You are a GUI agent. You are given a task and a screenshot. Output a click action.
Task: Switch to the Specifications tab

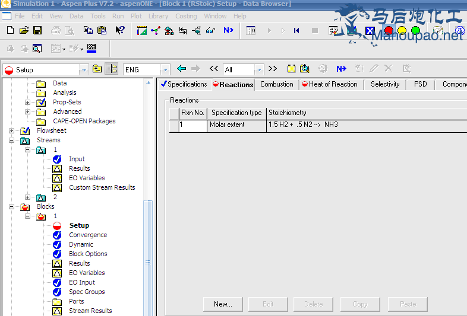[x=184, y=84]
